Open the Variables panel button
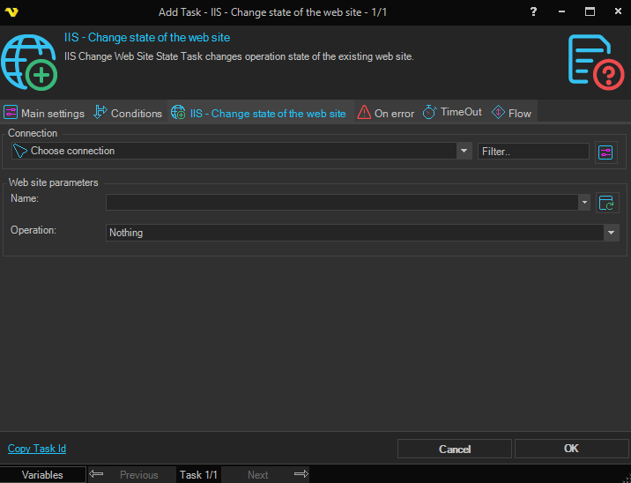Image resolution: width=631 pixels, height=483 pixels. coord(42,475)
